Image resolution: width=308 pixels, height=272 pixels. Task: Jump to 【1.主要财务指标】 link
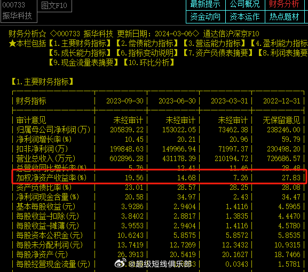[x=80, y=44]
